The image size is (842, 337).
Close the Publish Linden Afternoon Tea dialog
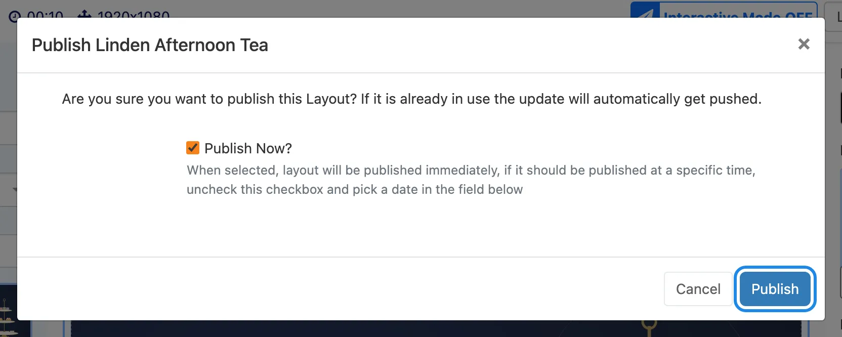804,45
